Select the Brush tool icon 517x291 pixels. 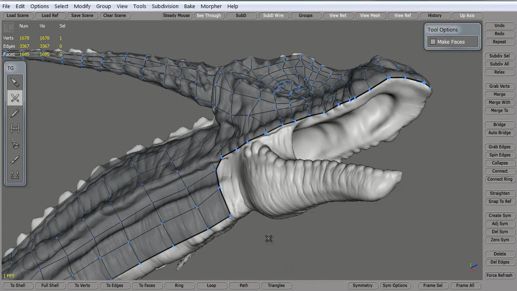coord(15,160)
